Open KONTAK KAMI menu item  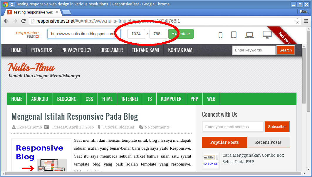181,50
